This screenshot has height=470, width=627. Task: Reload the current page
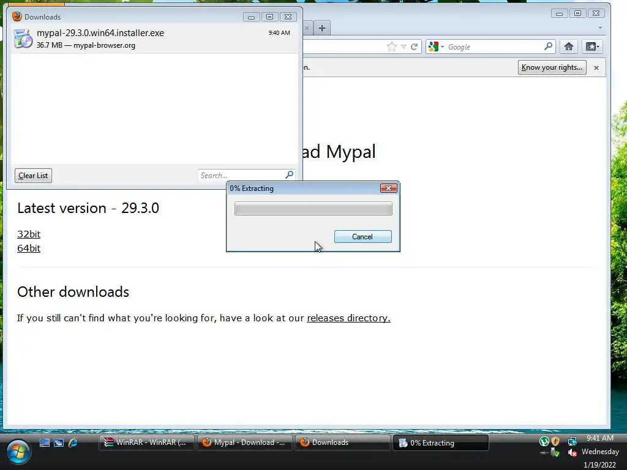[415, 47]
